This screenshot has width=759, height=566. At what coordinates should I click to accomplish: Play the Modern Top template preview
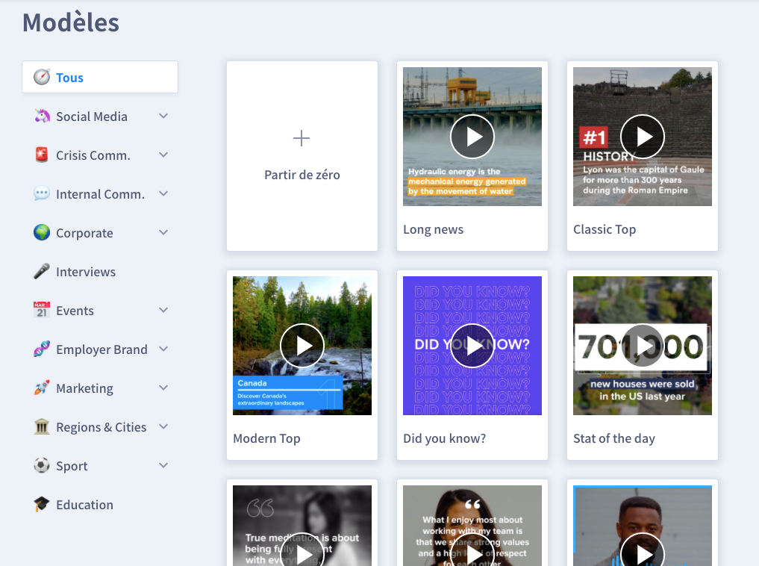point(302,346)
